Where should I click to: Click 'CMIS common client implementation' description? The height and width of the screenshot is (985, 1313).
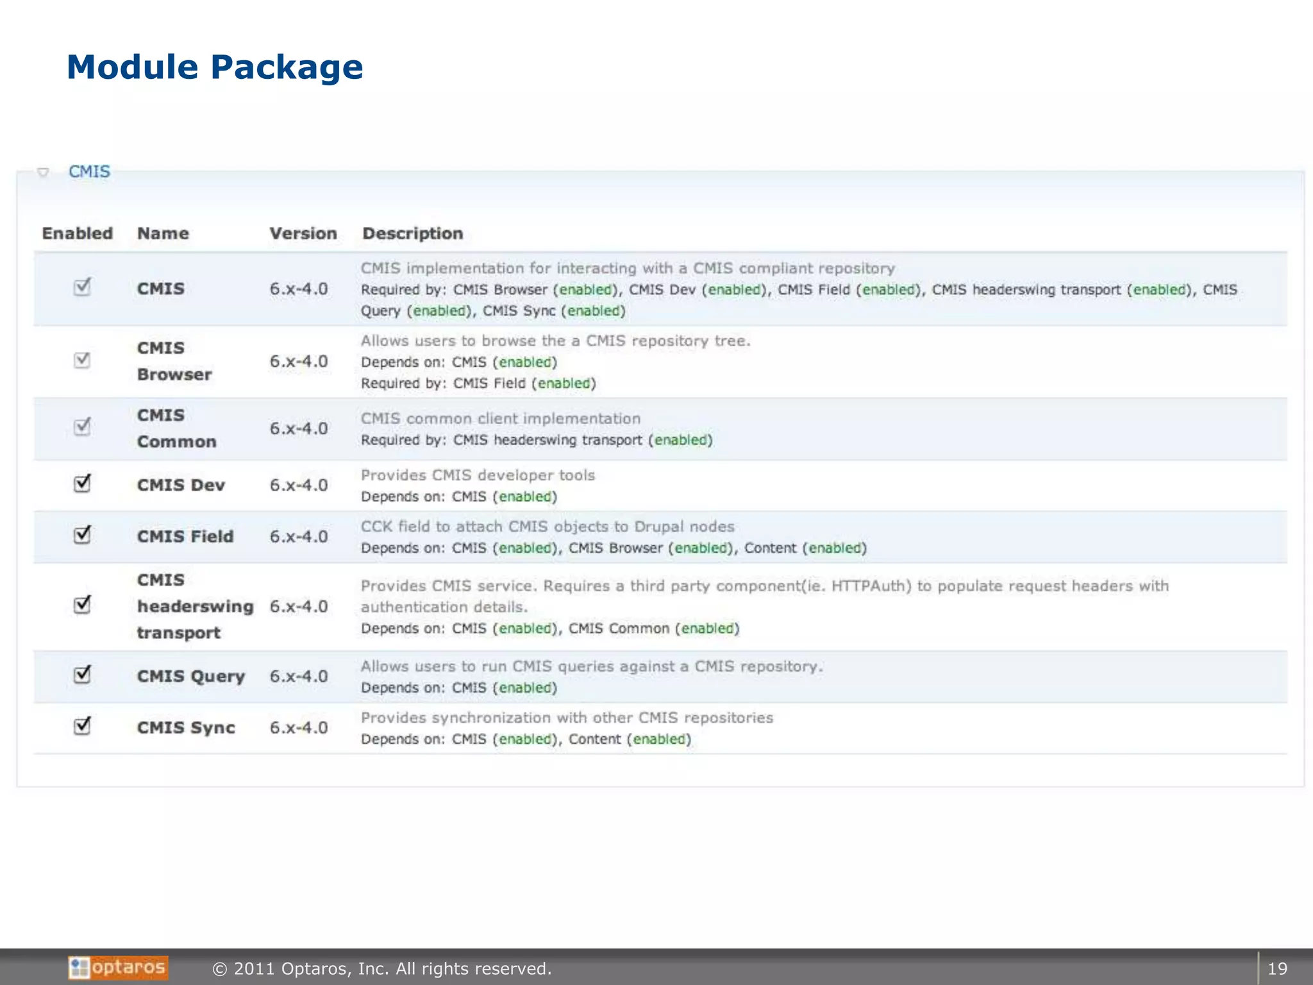coord(501,419)
